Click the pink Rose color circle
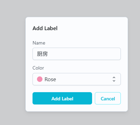Screen dimensions: 140x125 coord(40,79)
